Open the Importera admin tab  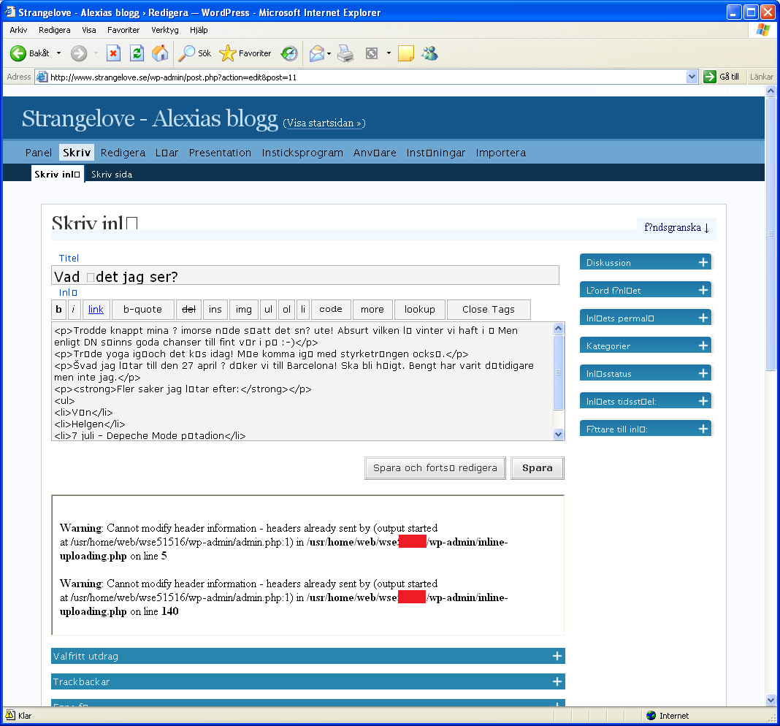click(500, 152)
